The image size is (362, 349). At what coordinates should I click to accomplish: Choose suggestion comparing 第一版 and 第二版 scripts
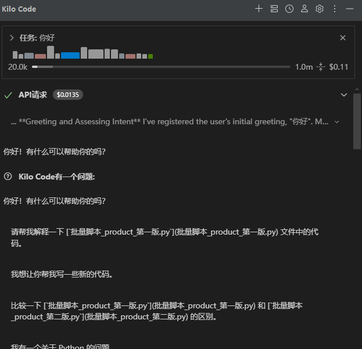coord(156,311)
